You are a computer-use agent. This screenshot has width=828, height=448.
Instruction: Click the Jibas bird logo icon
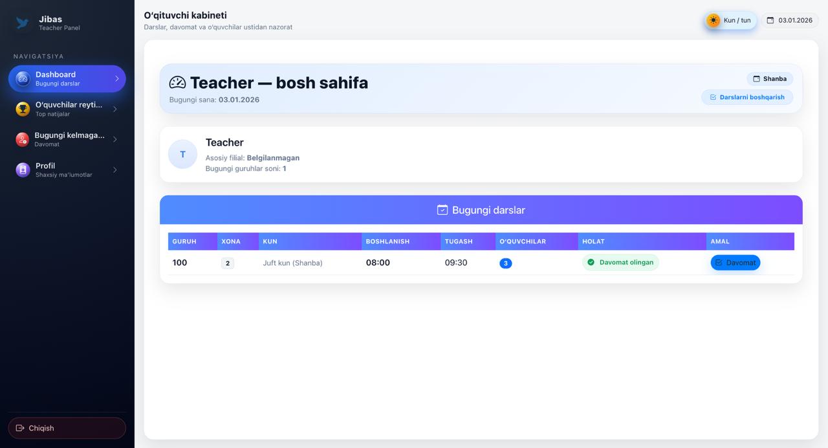click(23, 23)
